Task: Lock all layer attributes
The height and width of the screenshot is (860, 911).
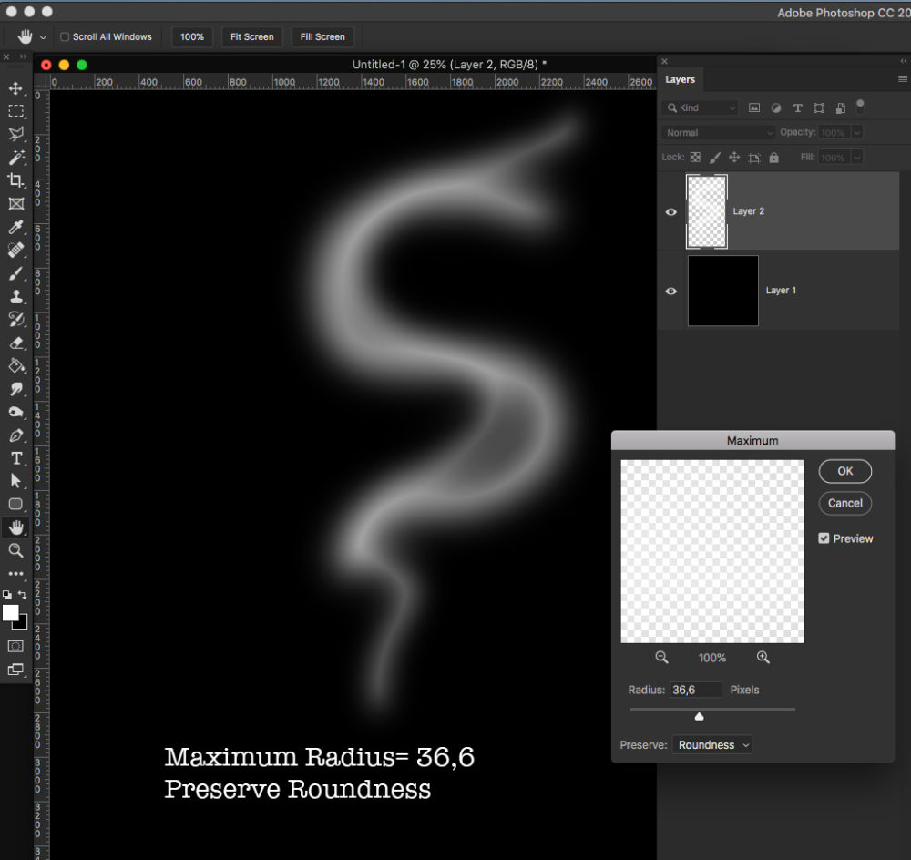Action: point(773,157)
